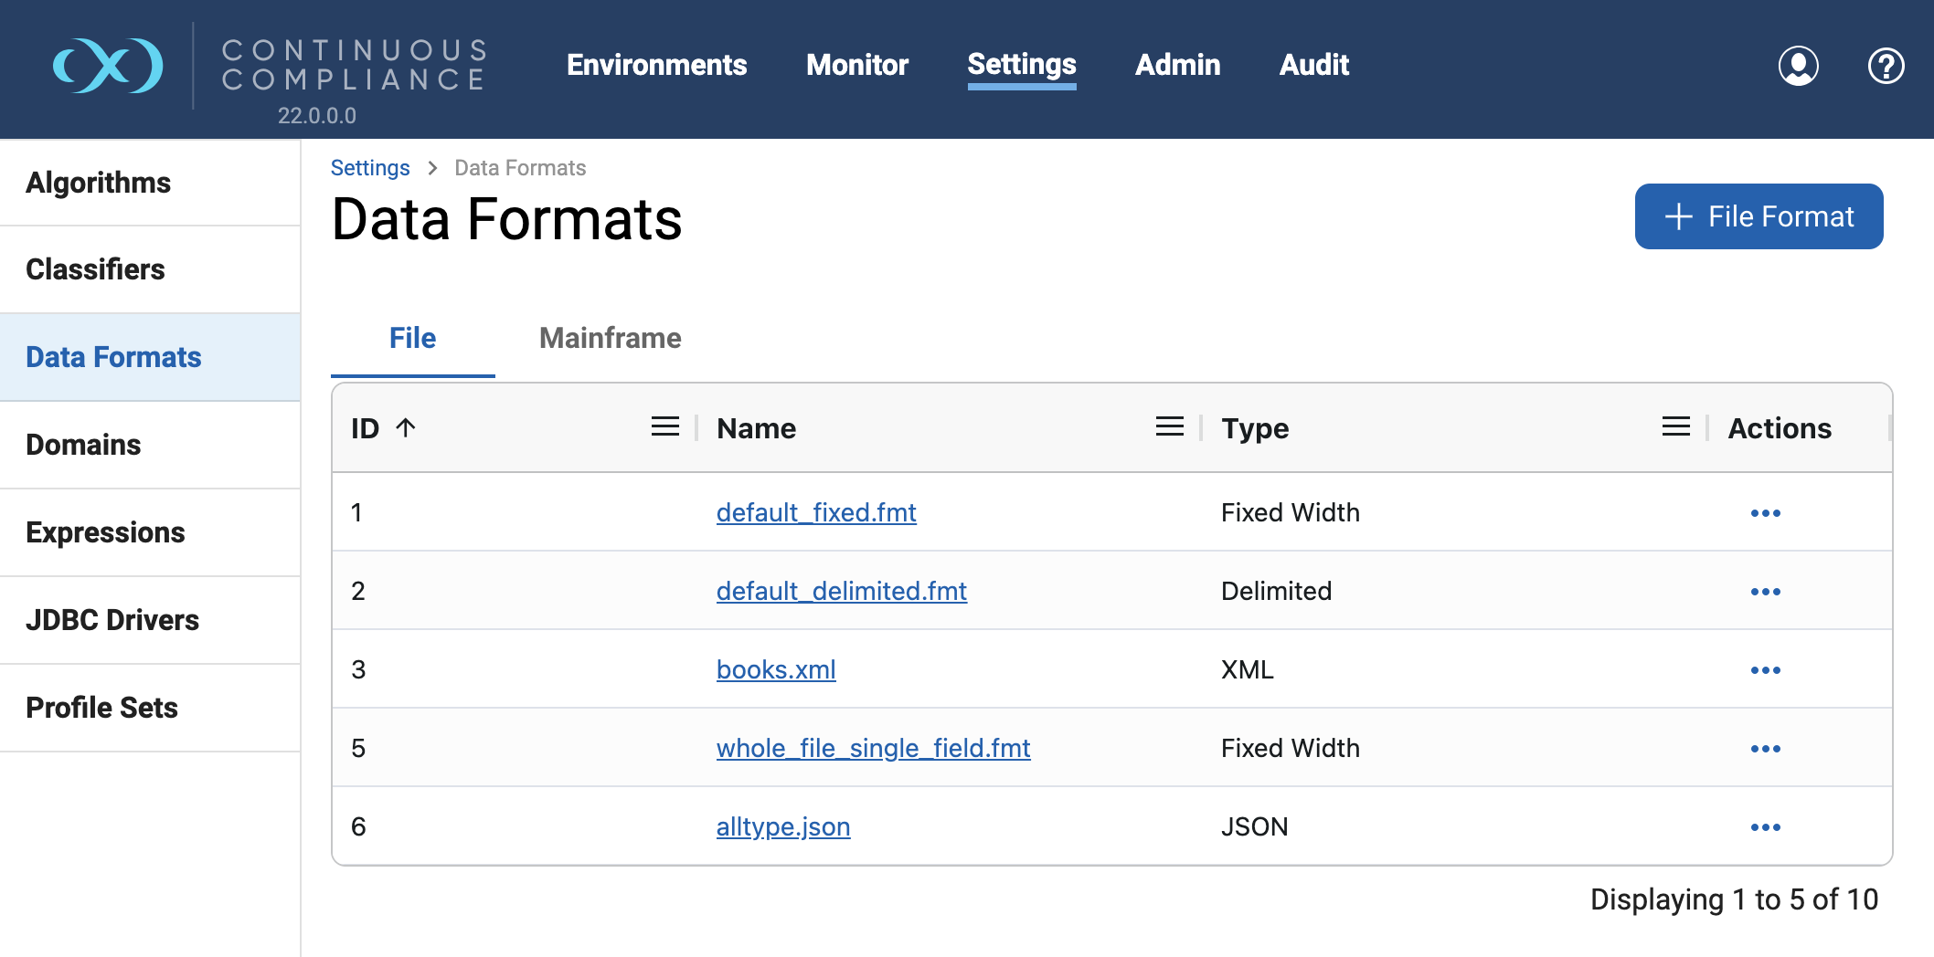1934x957 pixels.
Task: Open the Admin section
Action: point(1177,65)
